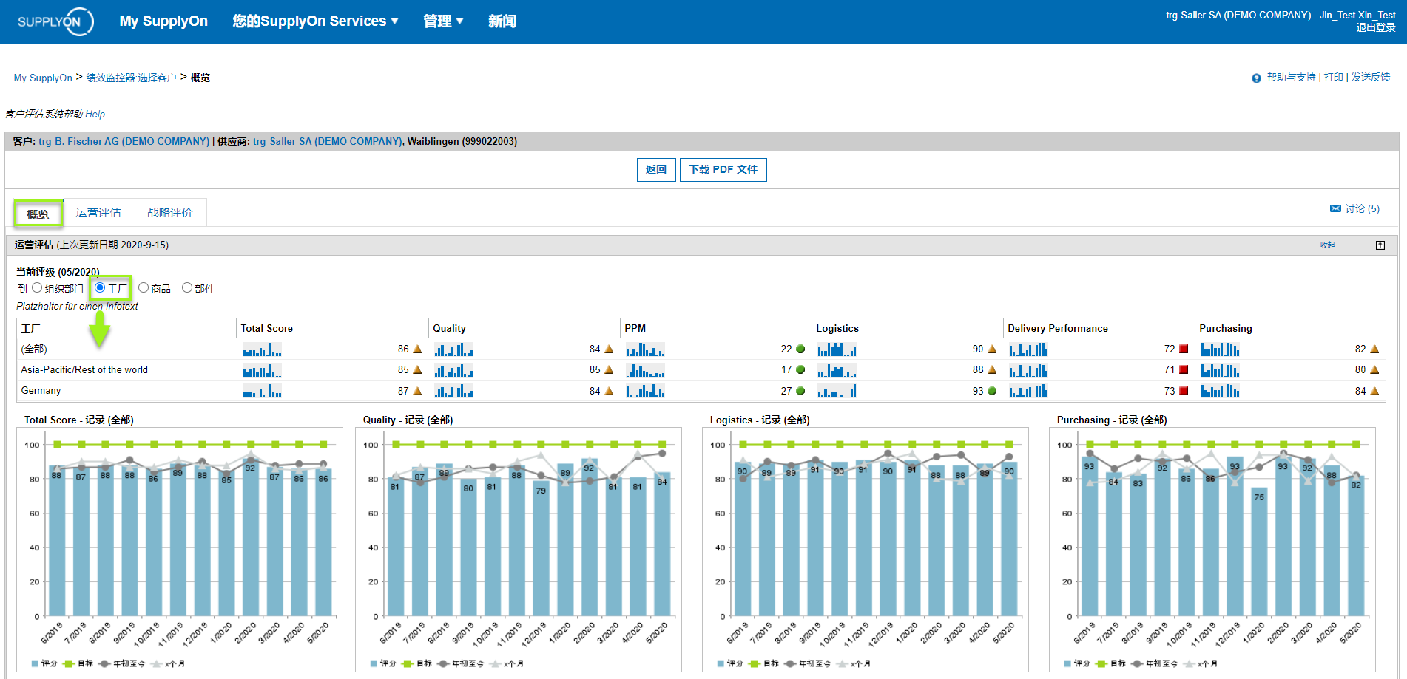Viewport: 1407px width, 679px height.
Task: Click 打印 link
Action: pyautogui.click(x=1334, y=78)
